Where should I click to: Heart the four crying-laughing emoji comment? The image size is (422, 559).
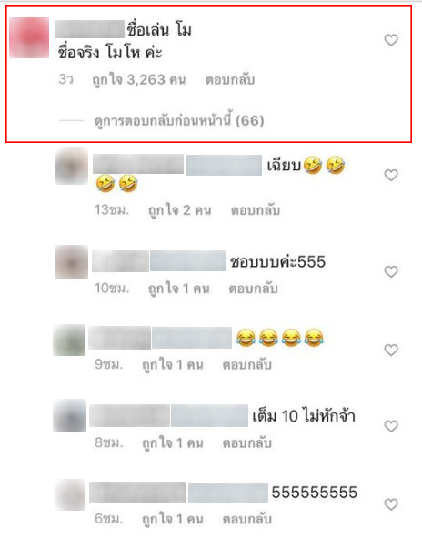click(x=391, y=351)
